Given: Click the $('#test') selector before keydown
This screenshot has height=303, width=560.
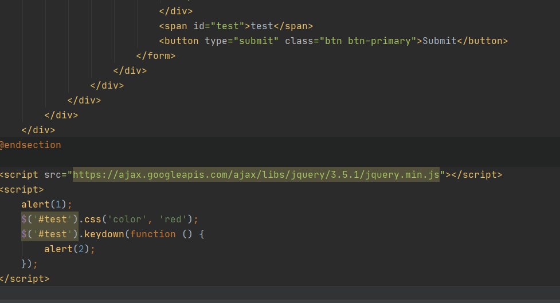Looking at the screenshot, I should [50, 234].
